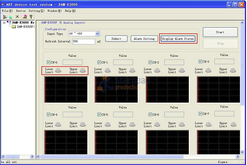Open the Setting menu
Image resolution: width=247 pixels, height=165 pixels.
[36, 11]
